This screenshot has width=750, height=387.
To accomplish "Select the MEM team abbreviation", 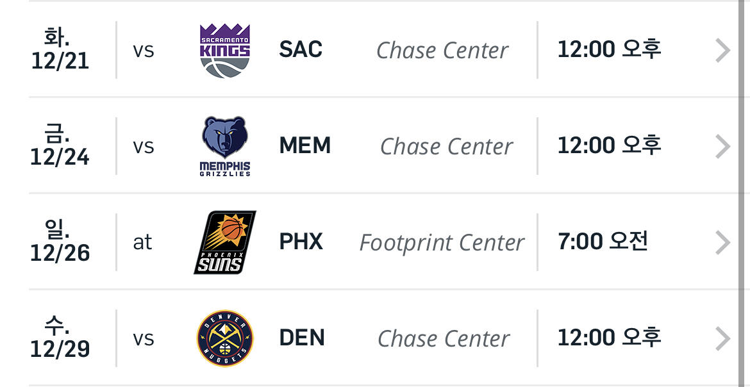I will (304, 146).
